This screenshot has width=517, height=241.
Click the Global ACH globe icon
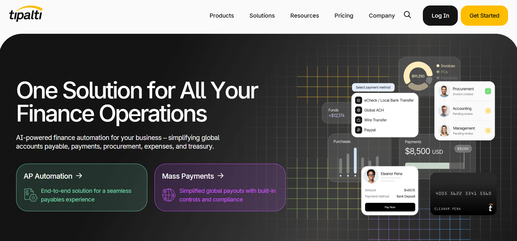point(358,110)
